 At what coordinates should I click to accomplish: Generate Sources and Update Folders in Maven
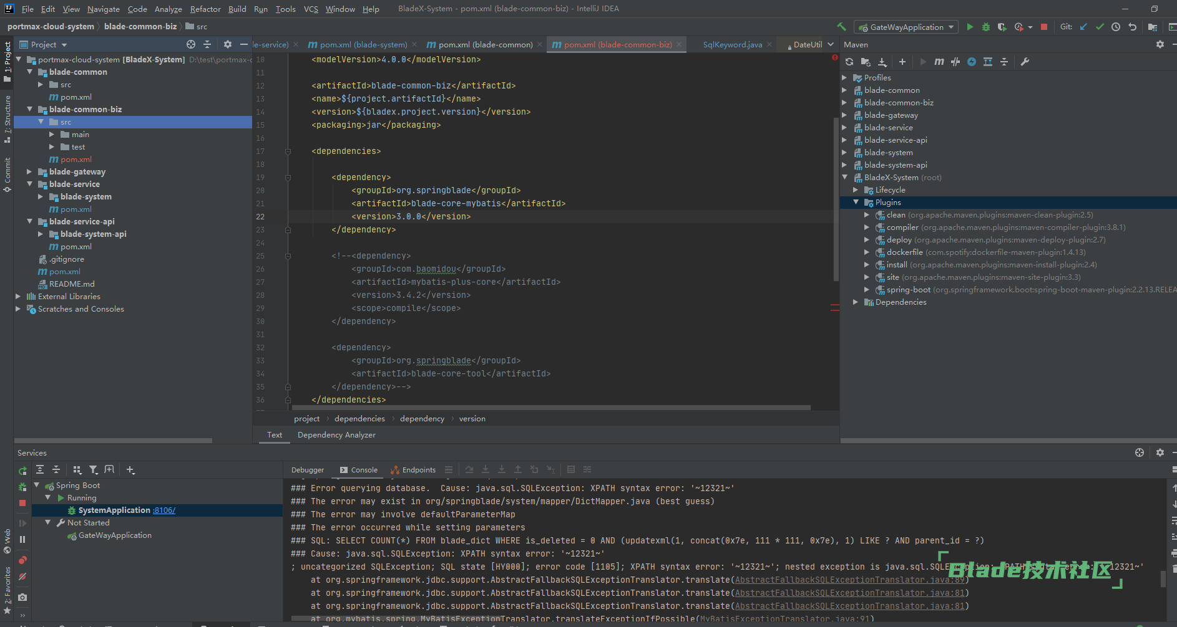(866, 62)
